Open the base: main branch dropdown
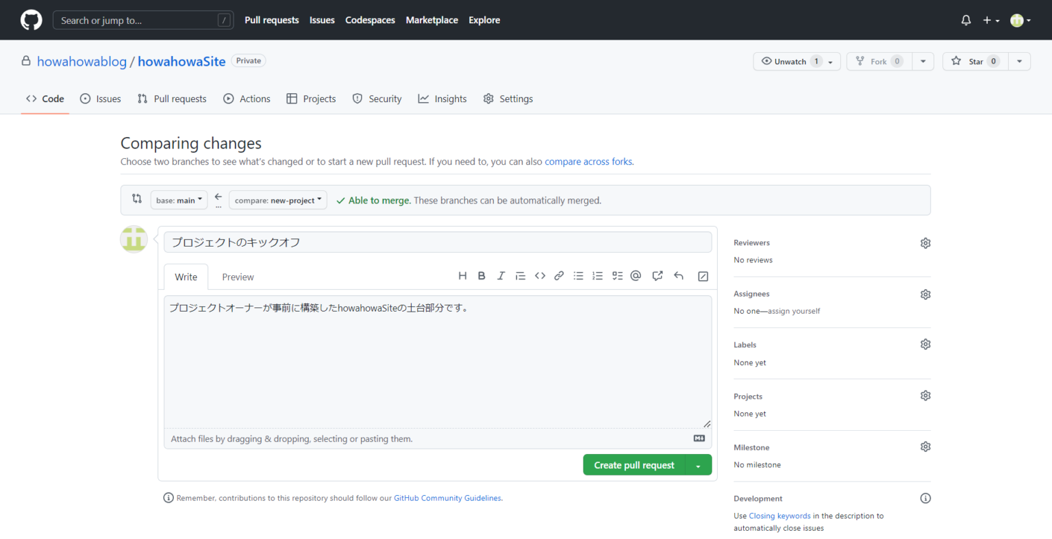 (x=179, y=201)
